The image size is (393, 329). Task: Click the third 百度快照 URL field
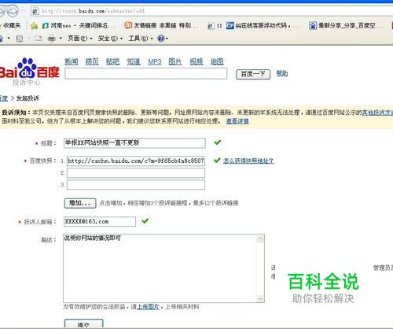coord(136,185)
